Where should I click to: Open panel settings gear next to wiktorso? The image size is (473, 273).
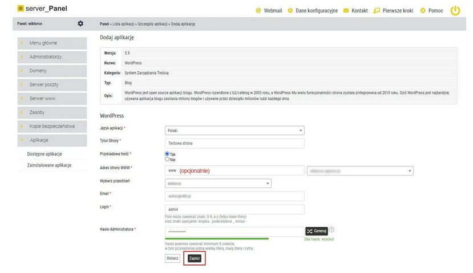[x=80, y=23]
